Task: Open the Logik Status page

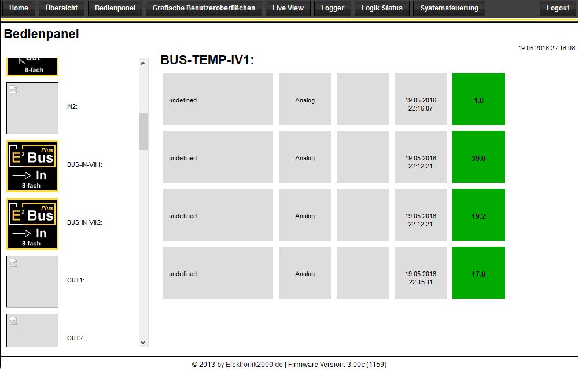Action: click(382, 8)
